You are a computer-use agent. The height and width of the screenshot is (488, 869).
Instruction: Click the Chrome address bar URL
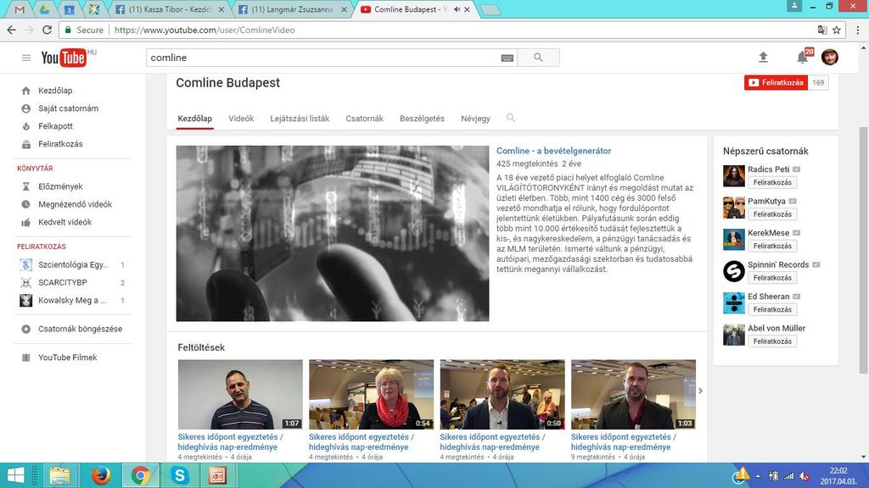pos(205,30)
